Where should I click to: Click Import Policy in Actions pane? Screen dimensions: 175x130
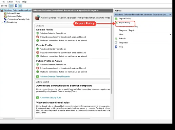(x=125, y=19)
